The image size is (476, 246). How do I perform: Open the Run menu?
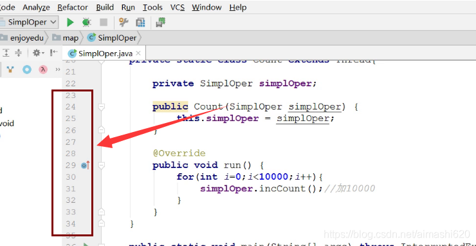click(128, 7)
